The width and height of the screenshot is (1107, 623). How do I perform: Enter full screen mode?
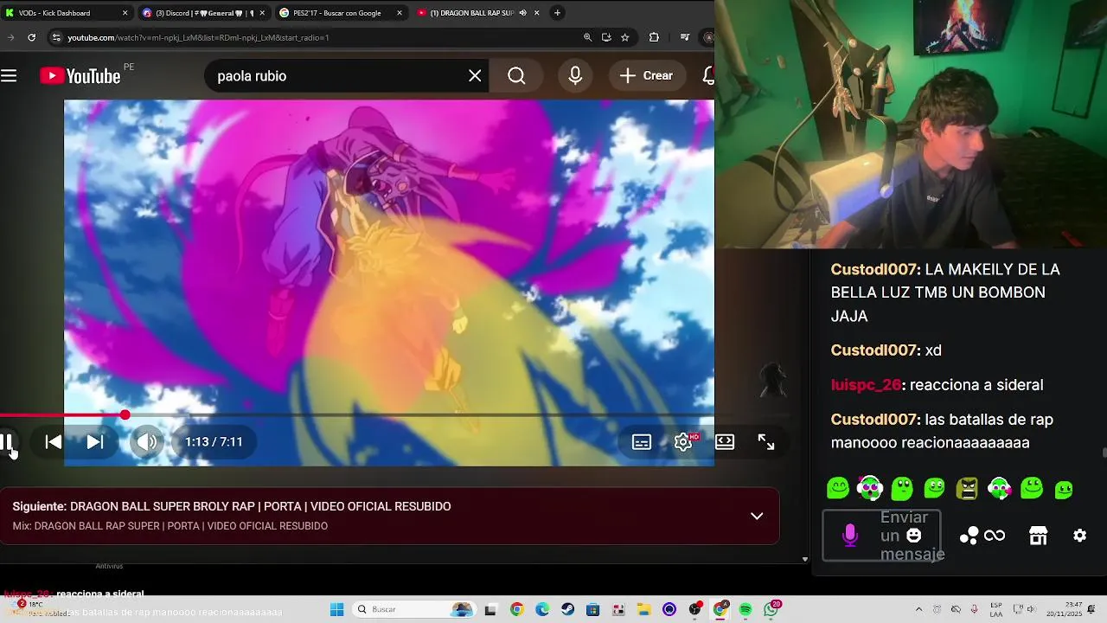click(766, 442)
